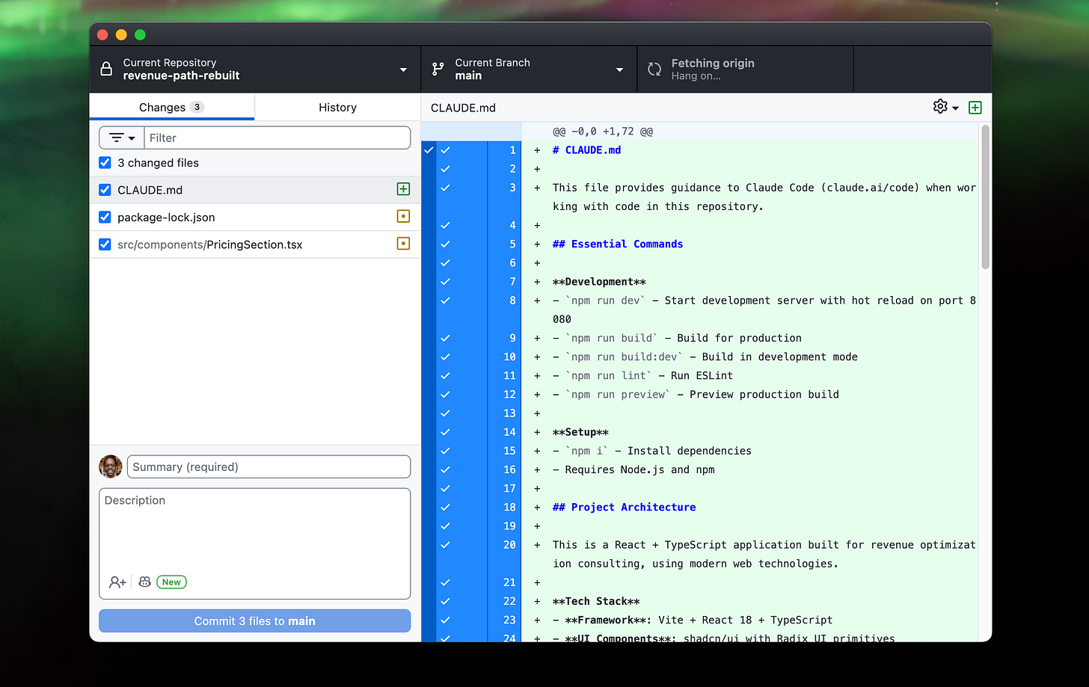1089x687 pixels.
Task: Uncheck the CLAUDE.md file checkbox
Action: click(104, 189)
